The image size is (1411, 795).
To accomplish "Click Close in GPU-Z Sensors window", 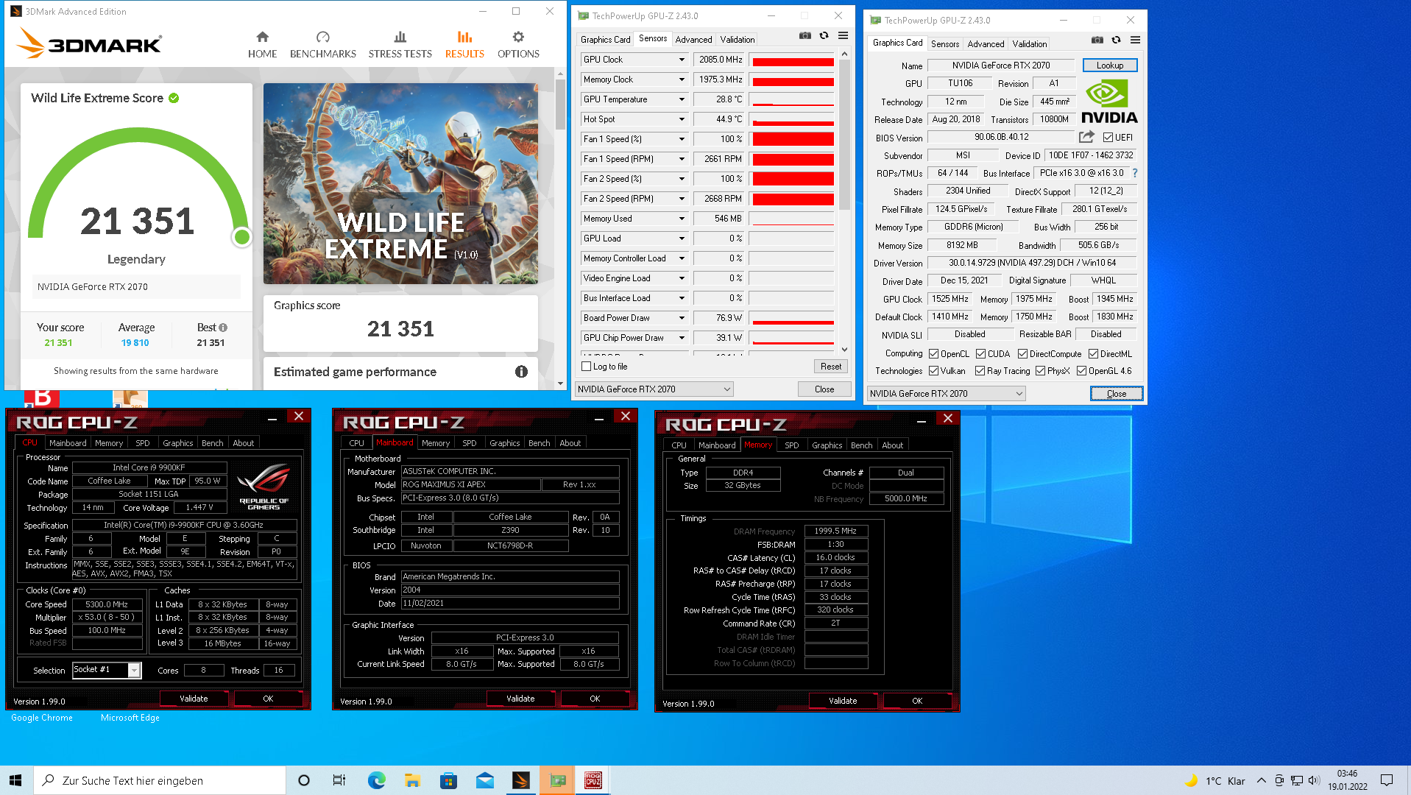I will tap(824, 389).
